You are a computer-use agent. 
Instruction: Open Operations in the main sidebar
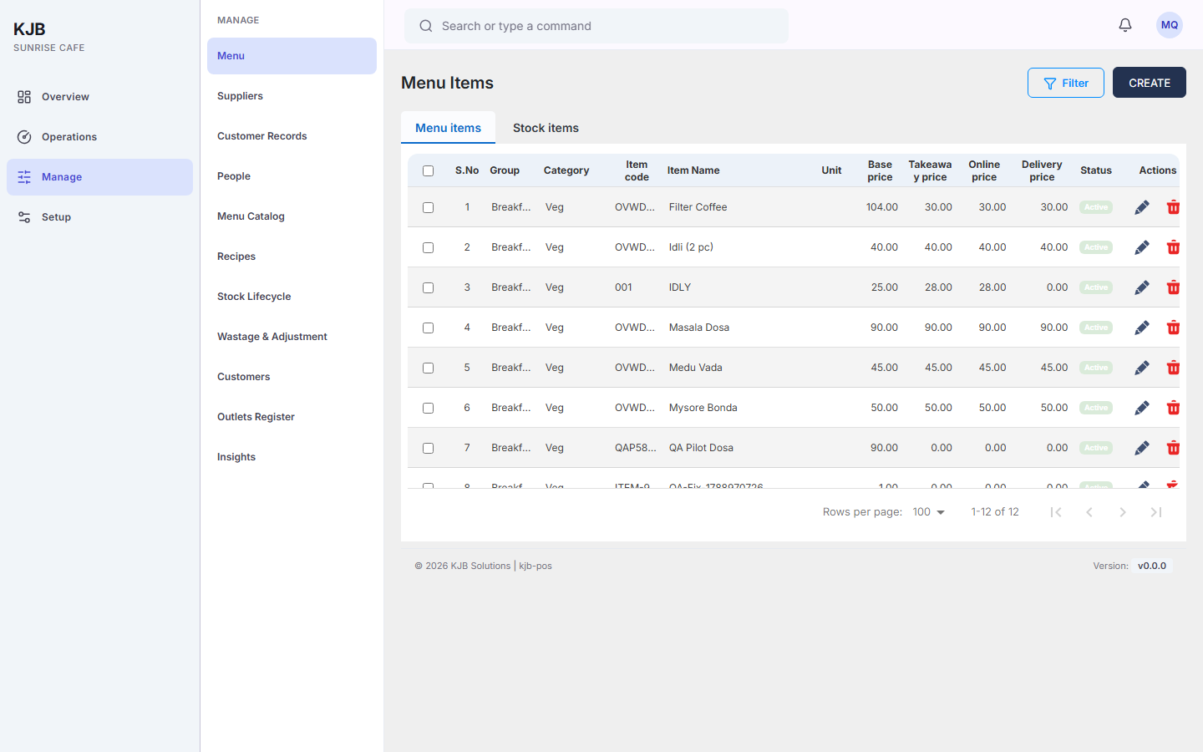pyautogui.click(x=99, y=137)
